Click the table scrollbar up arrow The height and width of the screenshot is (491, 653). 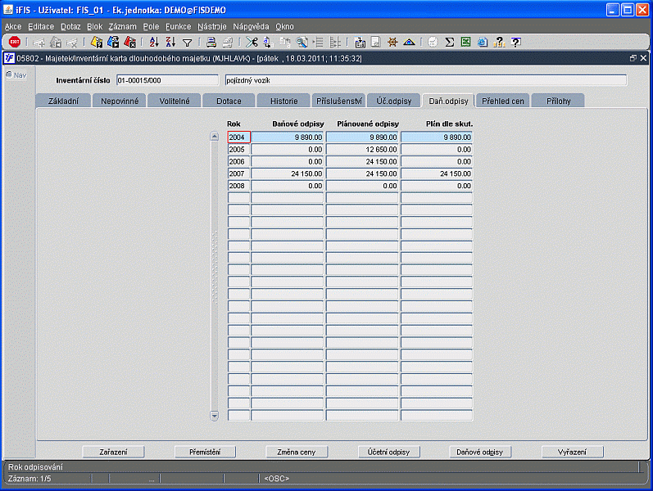point(215,137)
